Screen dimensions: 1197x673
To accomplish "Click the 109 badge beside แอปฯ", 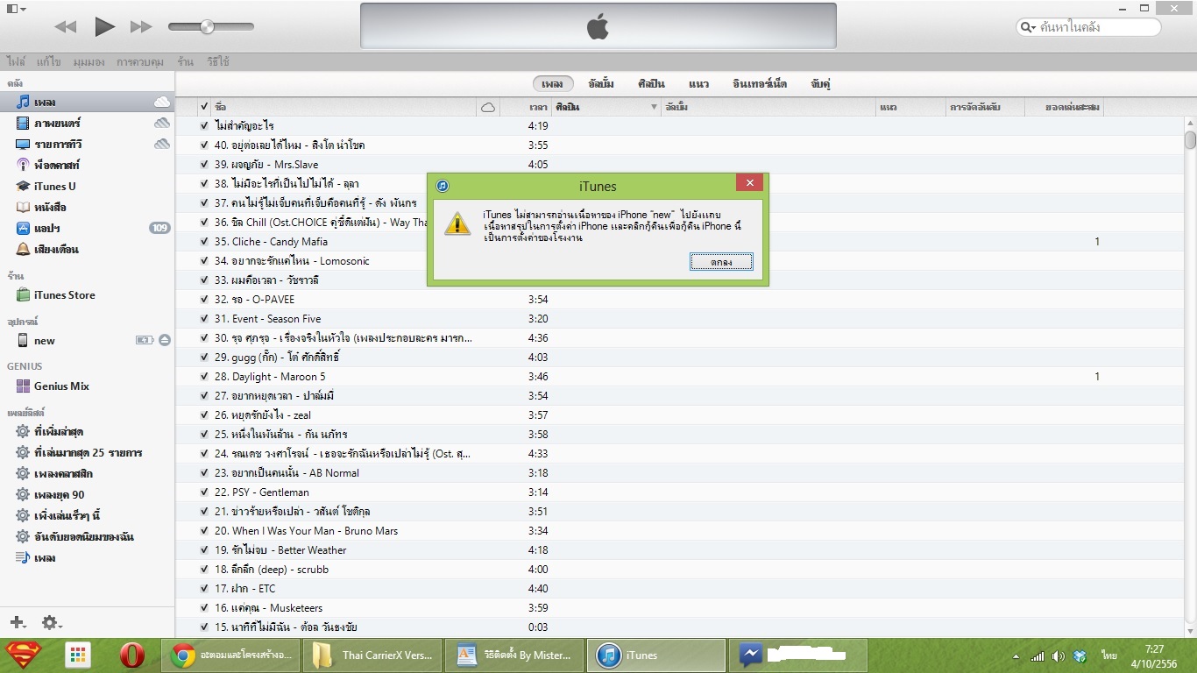I will (159, 228).
